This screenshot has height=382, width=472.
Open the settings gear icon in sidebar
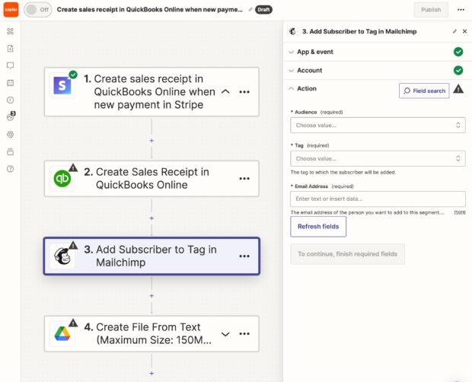click(10, 135)
